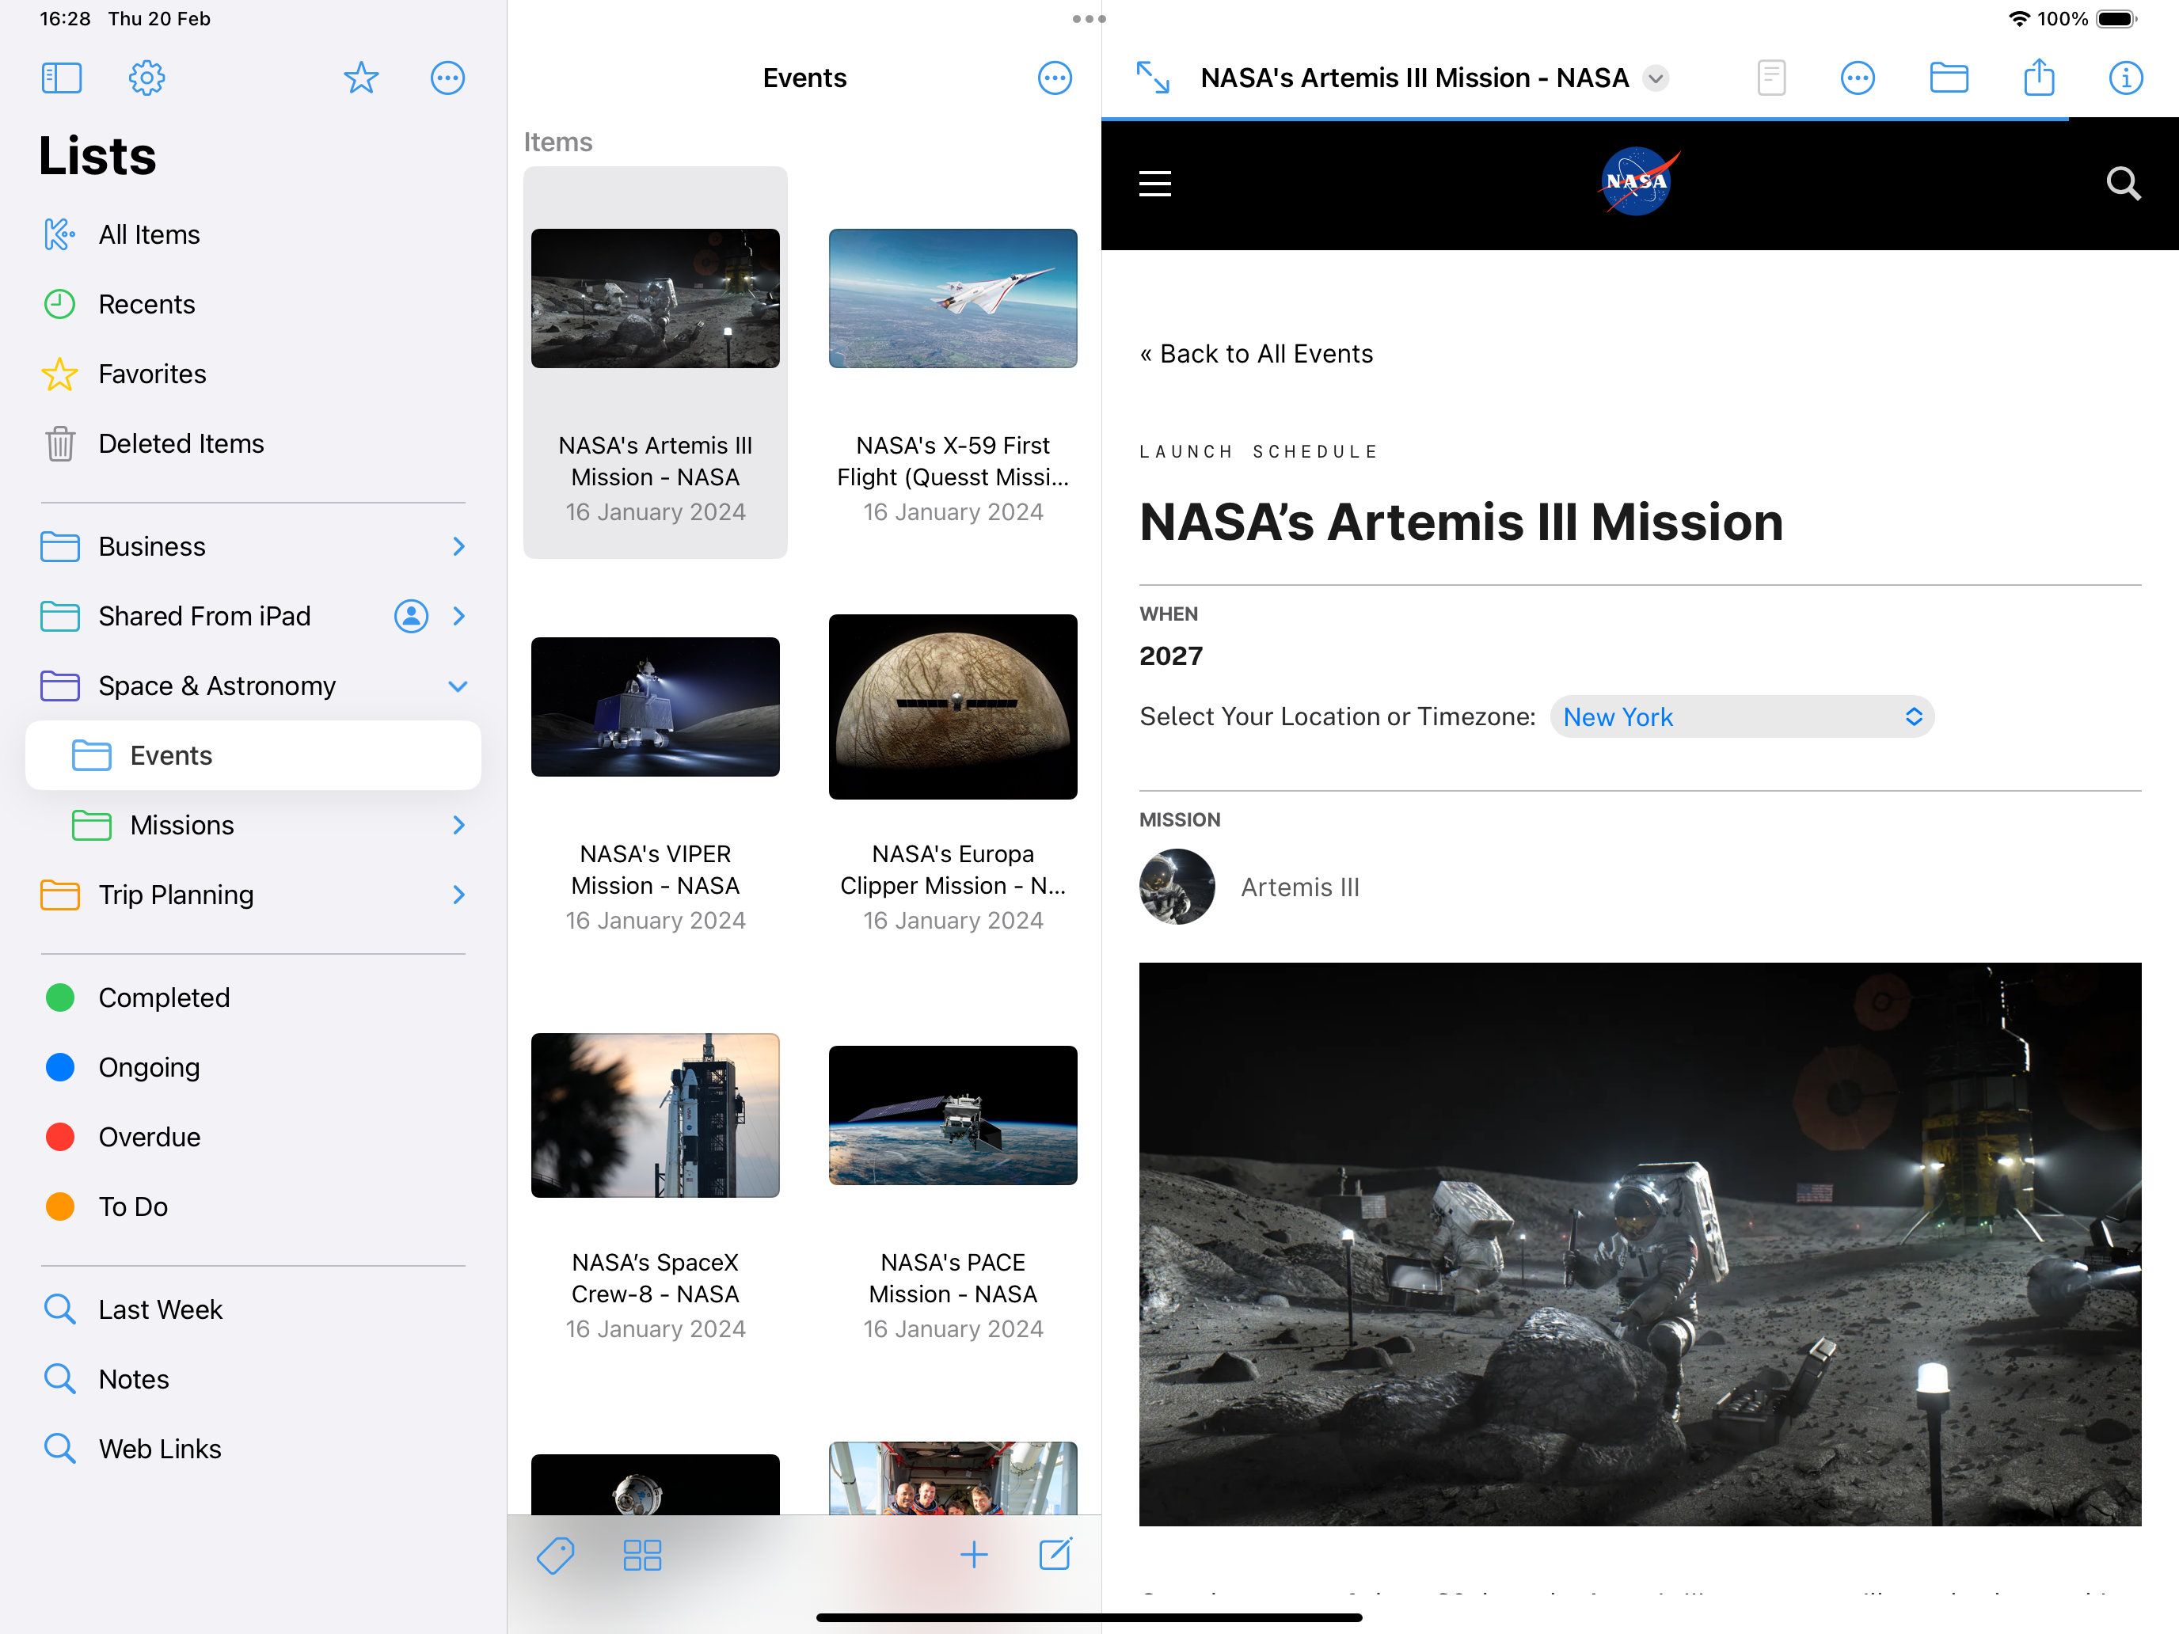2179x1634 pixels.
Task: Tap the multitasking three dots at top
Action: [1089, 19]
